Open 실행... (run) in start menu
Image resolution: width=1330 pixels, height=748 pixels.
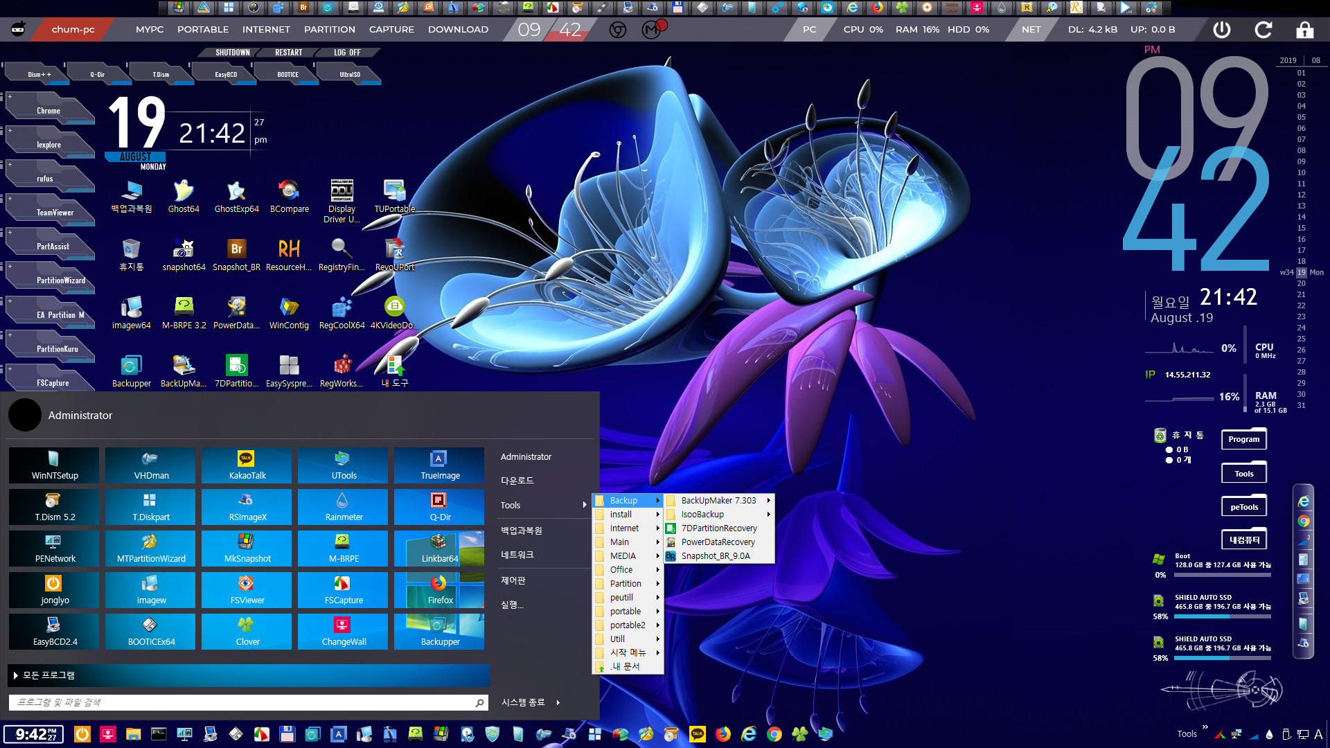512,605
